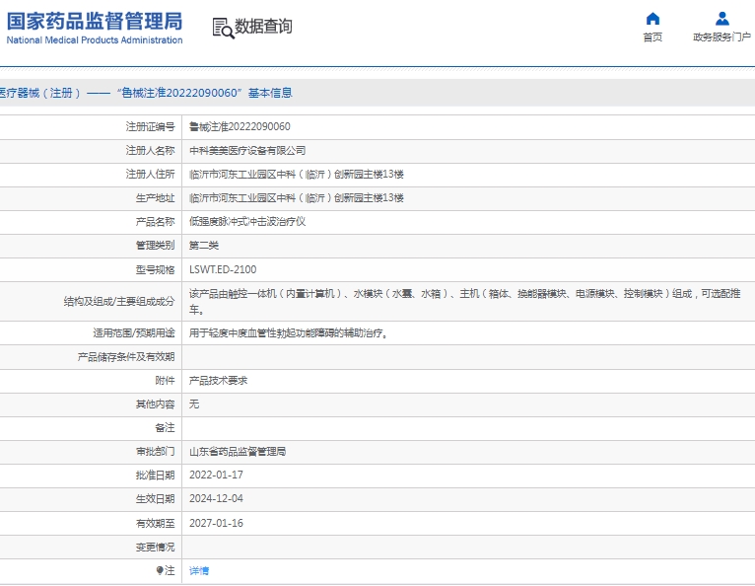Click National Medical Products Administration text
755x586 pixels.
click(x=95, y=40)
